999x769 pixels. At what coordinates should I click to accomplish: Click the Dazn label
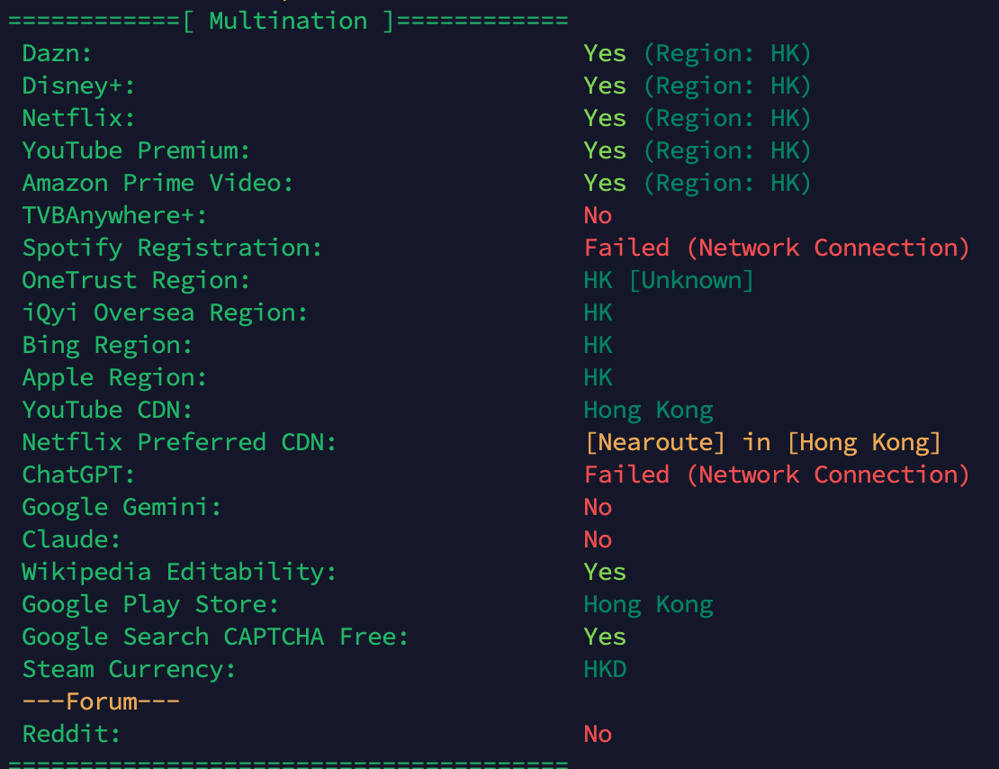(x=58, y=53)
